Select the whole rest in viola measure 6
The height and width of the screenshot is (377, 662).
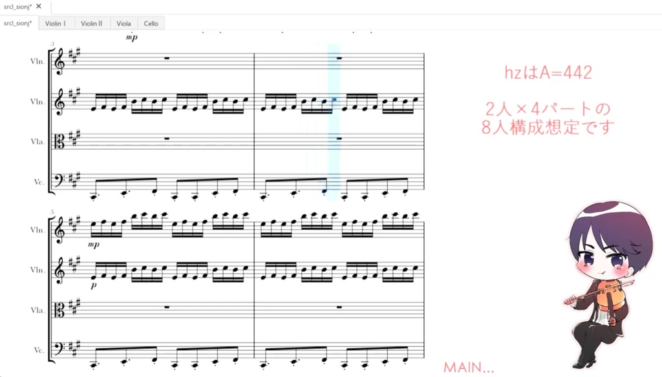click(339, 307)
